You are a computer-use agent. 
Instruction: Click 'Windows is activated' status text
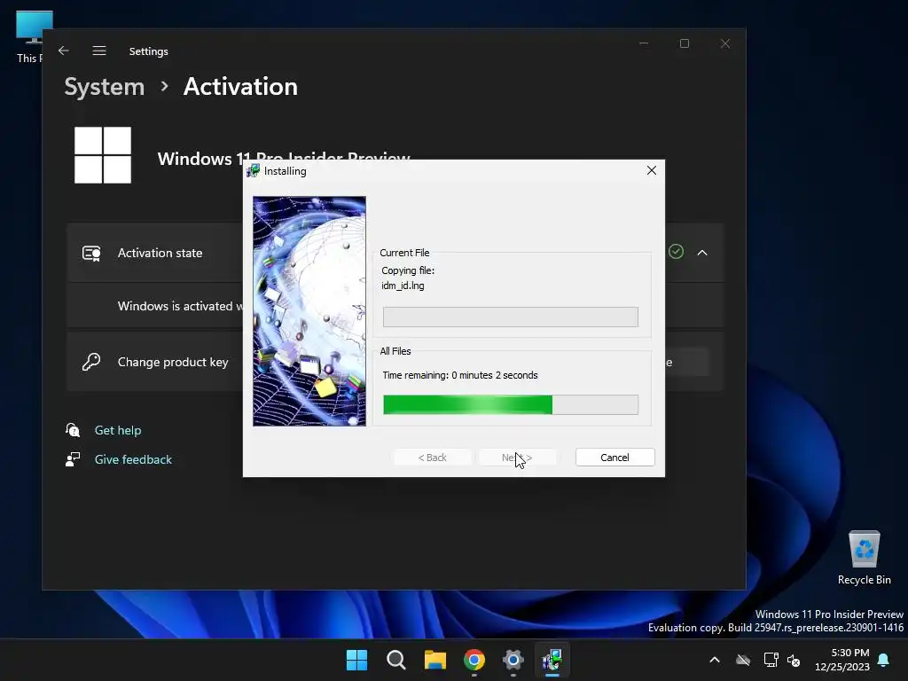[x=180, y=306]
